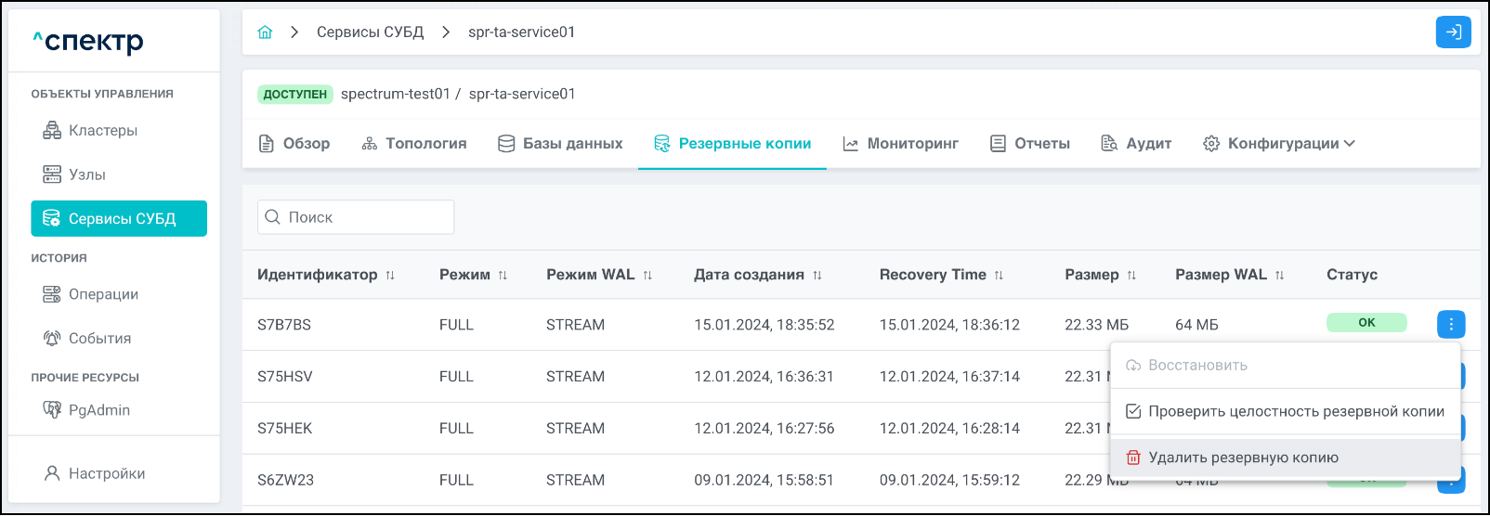Click the Настройки user icon
Screen dimensions: 1490x516
[52, 473]
